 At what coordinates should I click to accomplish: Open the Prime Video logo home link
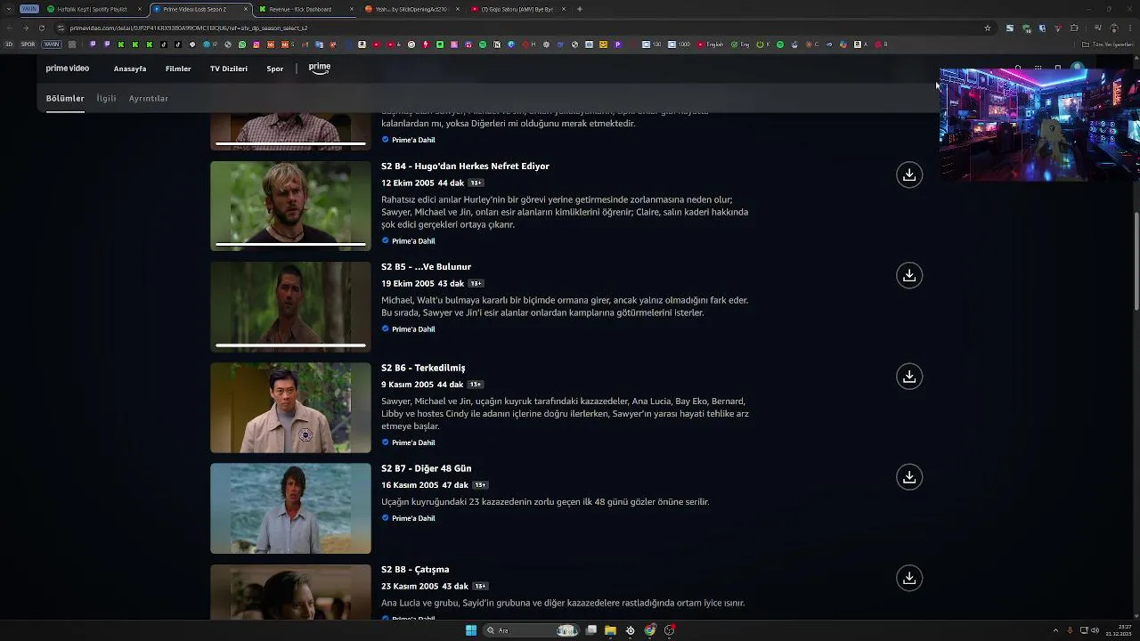tap(68, 69)
